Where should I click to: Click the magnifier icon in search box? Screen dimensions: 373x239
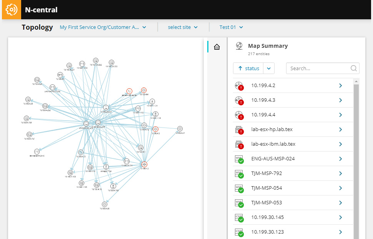(353, 69)
